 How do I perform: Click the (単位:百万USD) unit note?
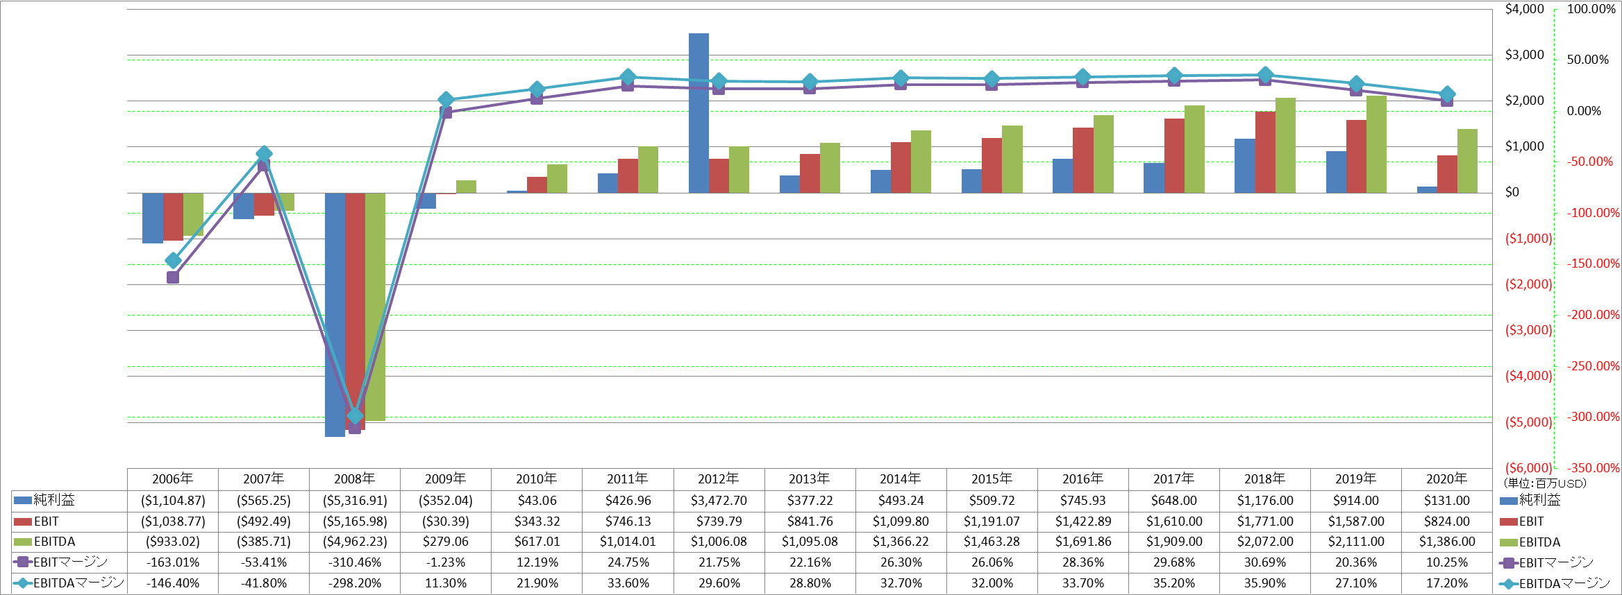coord(1545,483)
